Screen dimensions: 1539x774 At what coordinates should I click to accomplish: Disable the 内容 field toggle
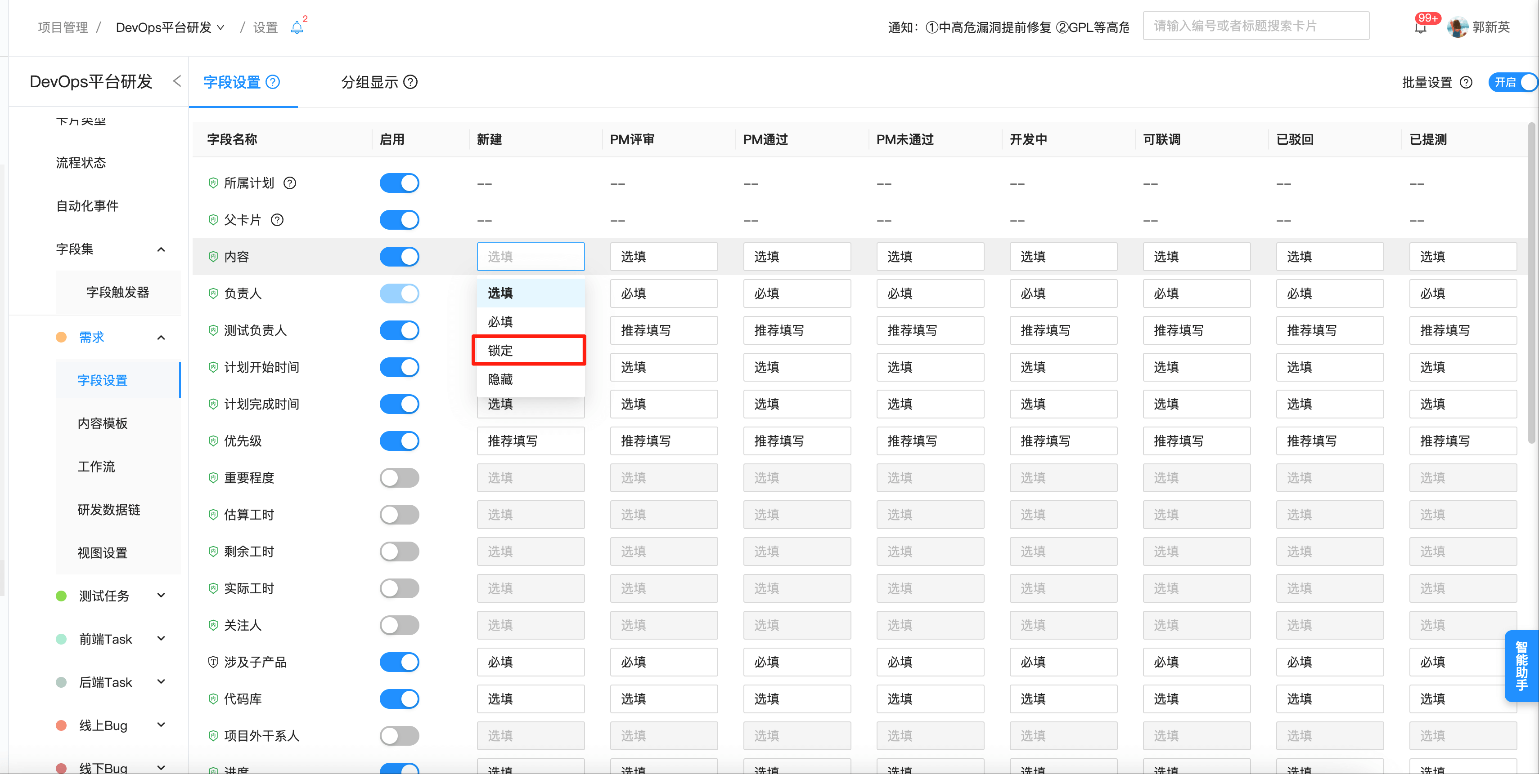tap(399, 256)
